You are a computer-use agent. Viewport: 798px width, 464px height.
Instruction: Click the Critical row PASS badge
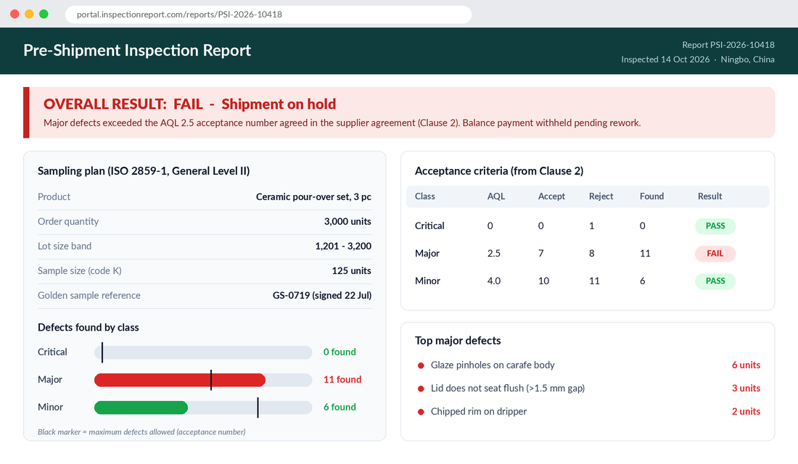tap(715, 226)
